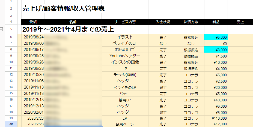Select date cell 2019/09/06
The height and width of the screenshot is (127, 253).
tap(33, 43)
